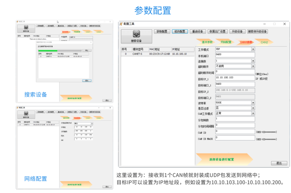Screen dimensions: 291x193
Task: Click 修改配置 button in 网络配置 small window
Action: tap(51, 112)
